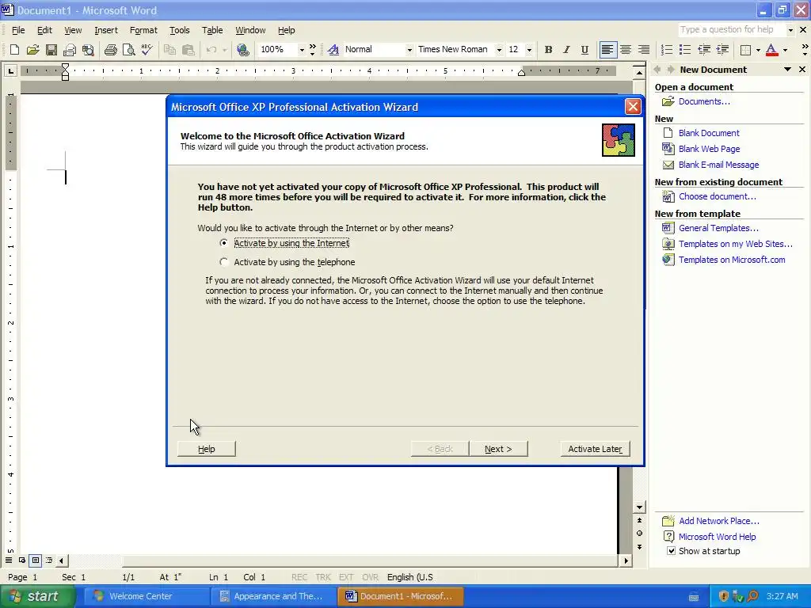Screen dimensions: 811x608
Task: Expand Standard toolbar options chevron
Action: tap(312, 50)
